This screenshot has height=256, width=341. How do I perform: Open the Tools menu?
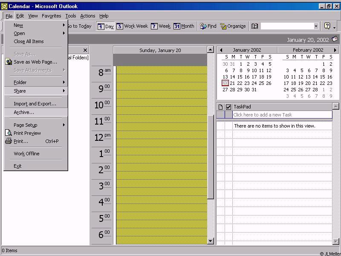click(71, 16)
